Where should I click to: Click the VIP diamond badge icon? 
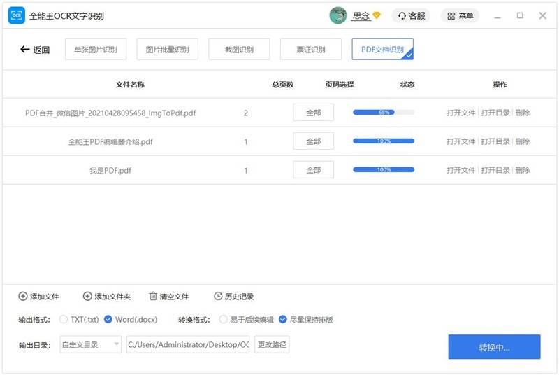(x=377, y=15)
